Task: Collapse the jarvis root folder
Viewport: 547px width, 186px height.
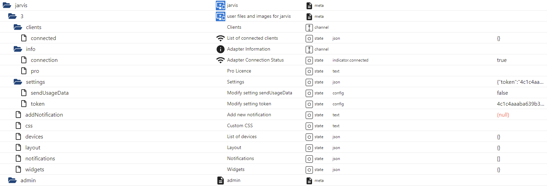Action: [x=7, y=5]
